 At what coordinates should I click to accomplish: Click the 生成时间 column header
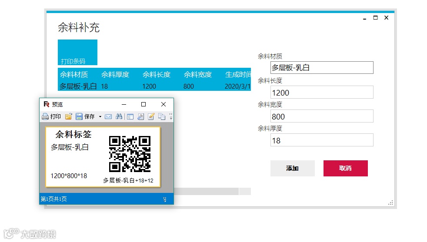(238, 74)
